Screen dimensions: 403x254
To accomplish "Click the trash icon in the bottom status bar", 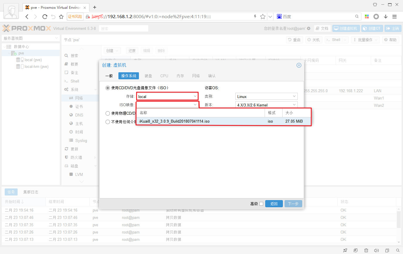I will 366,250.
